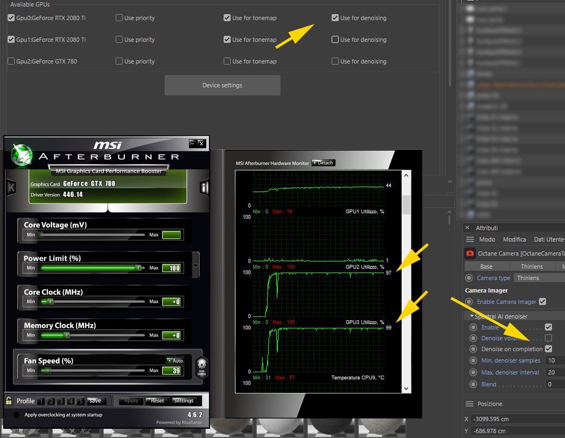Open the Camera type Thinlens dropdown
The height and width of the screenshot is (438, 565).
[x=539, y=278]
